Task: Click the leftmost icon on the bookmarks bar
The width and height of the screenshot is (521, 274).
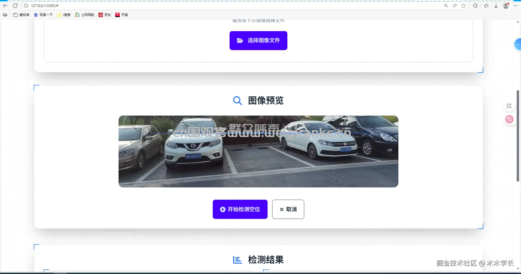Action: (x=5, y=15)
